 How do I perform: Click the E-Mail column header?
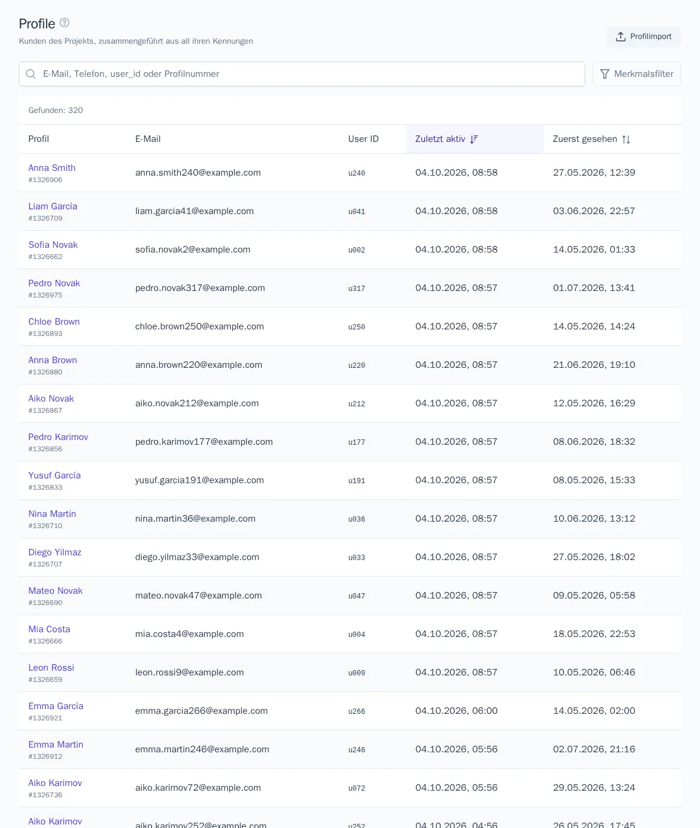pos(148,139)
